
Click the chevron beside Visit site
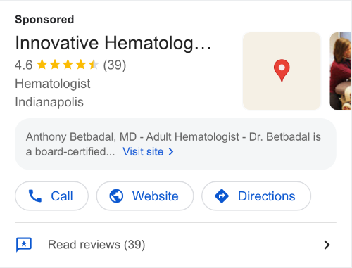point(171,152)
